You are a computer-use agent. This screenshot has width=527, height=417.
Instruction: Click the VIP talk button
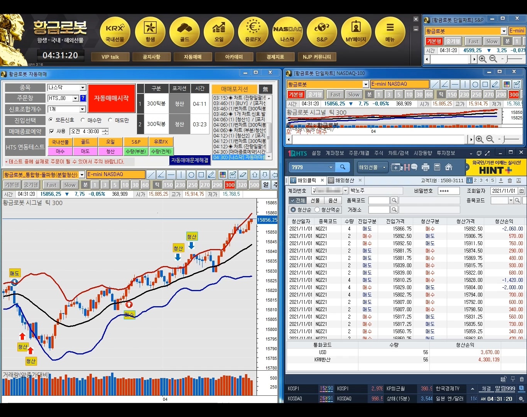[110, 57]
